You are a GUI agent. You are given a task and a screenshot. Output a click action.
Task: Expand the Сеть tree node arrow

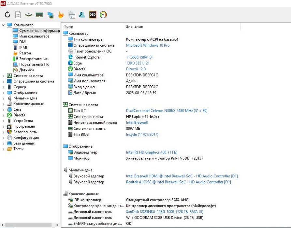coord(3,109)
